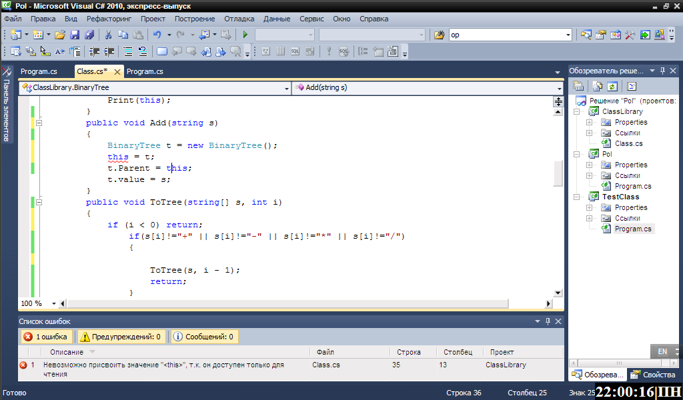Click the Save All toolbar icon

tap(89, 35)
